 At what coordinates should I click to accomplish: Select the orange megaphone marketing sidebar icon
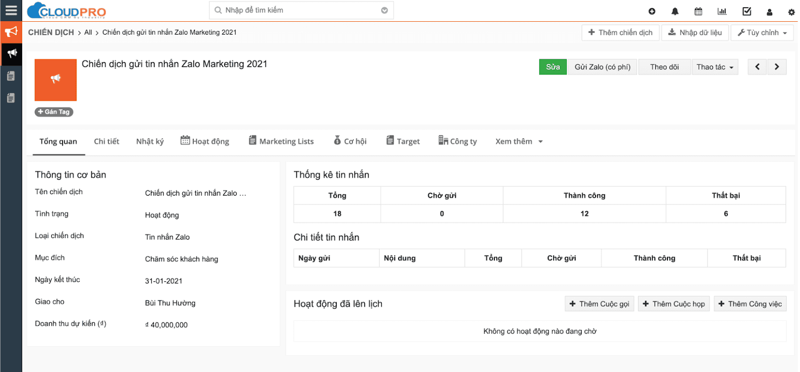point(11,32)
